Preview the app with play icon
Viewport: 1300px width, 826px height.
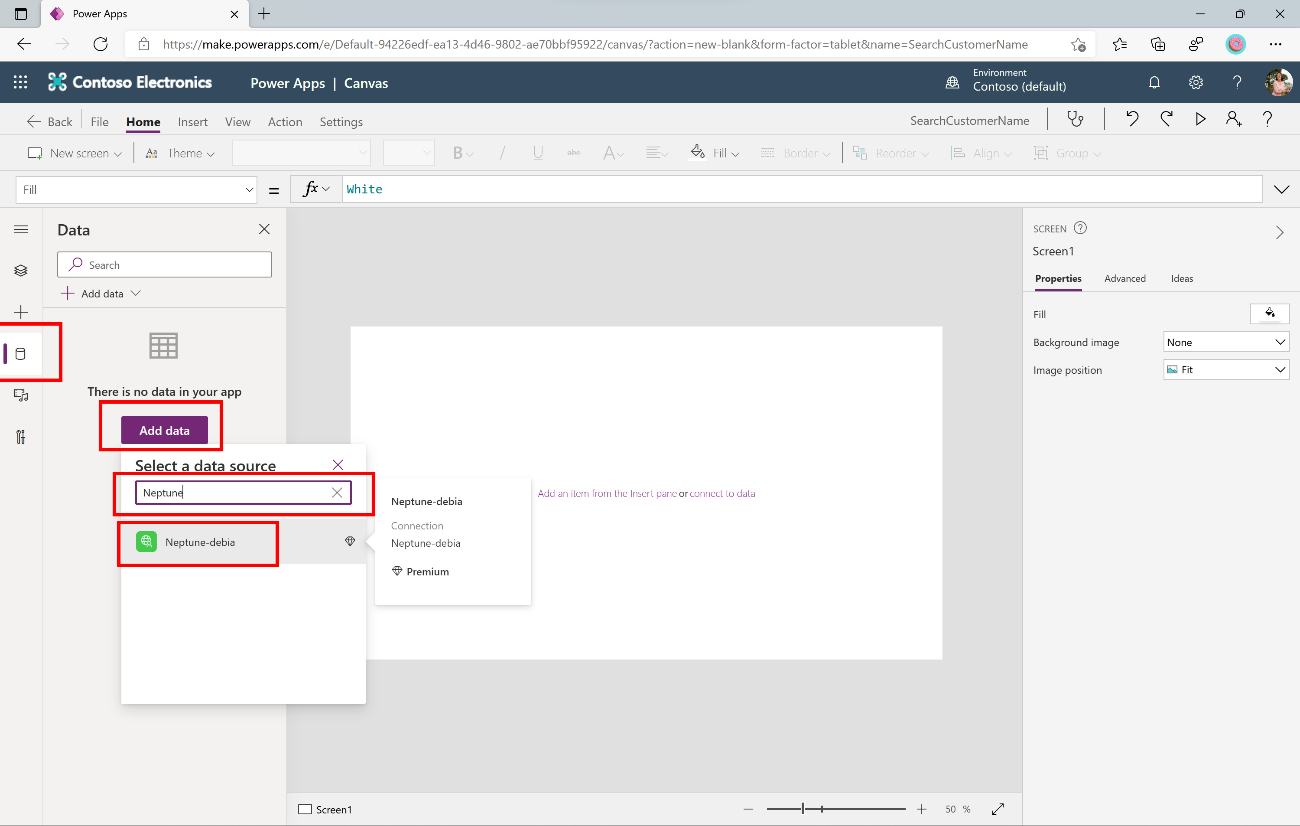[x=1200, y=119]
